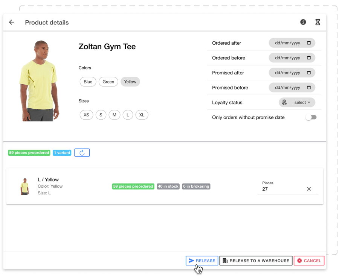339x276 pixels.
Task: Choose size S
Action: click(x=101, y=115)
